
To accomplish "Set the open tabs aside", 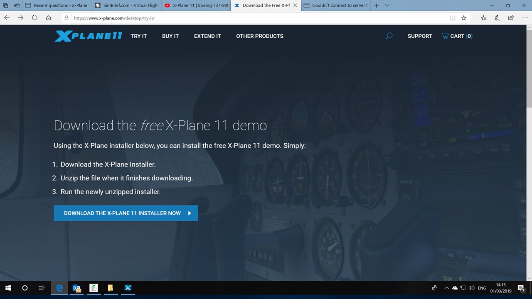I will click(x=17, y=5).
